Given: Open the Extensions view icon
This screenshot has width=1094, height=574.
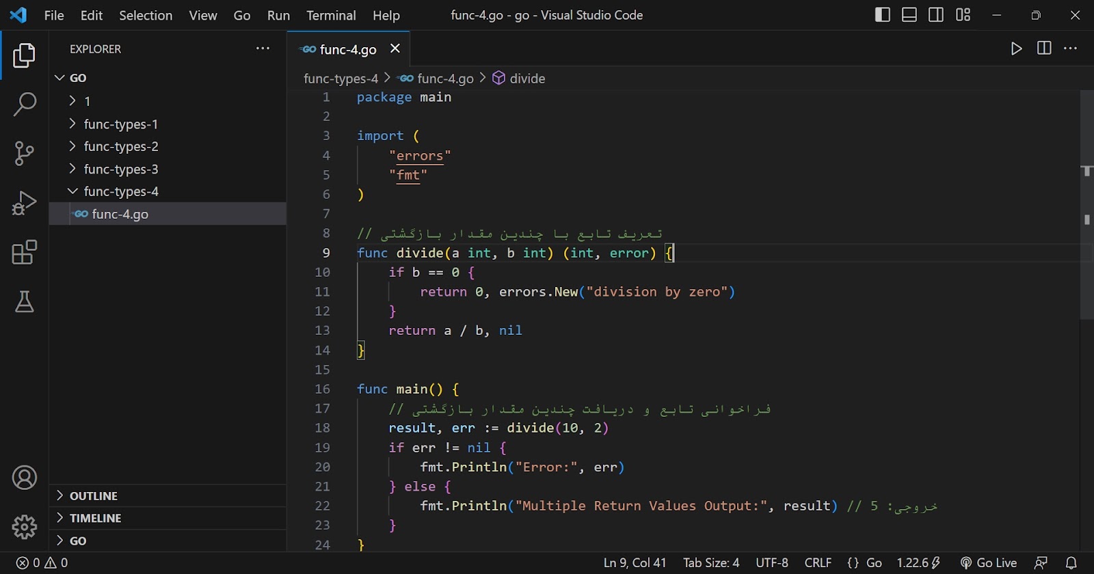Looking at the screenshot, I should [24, 252].
